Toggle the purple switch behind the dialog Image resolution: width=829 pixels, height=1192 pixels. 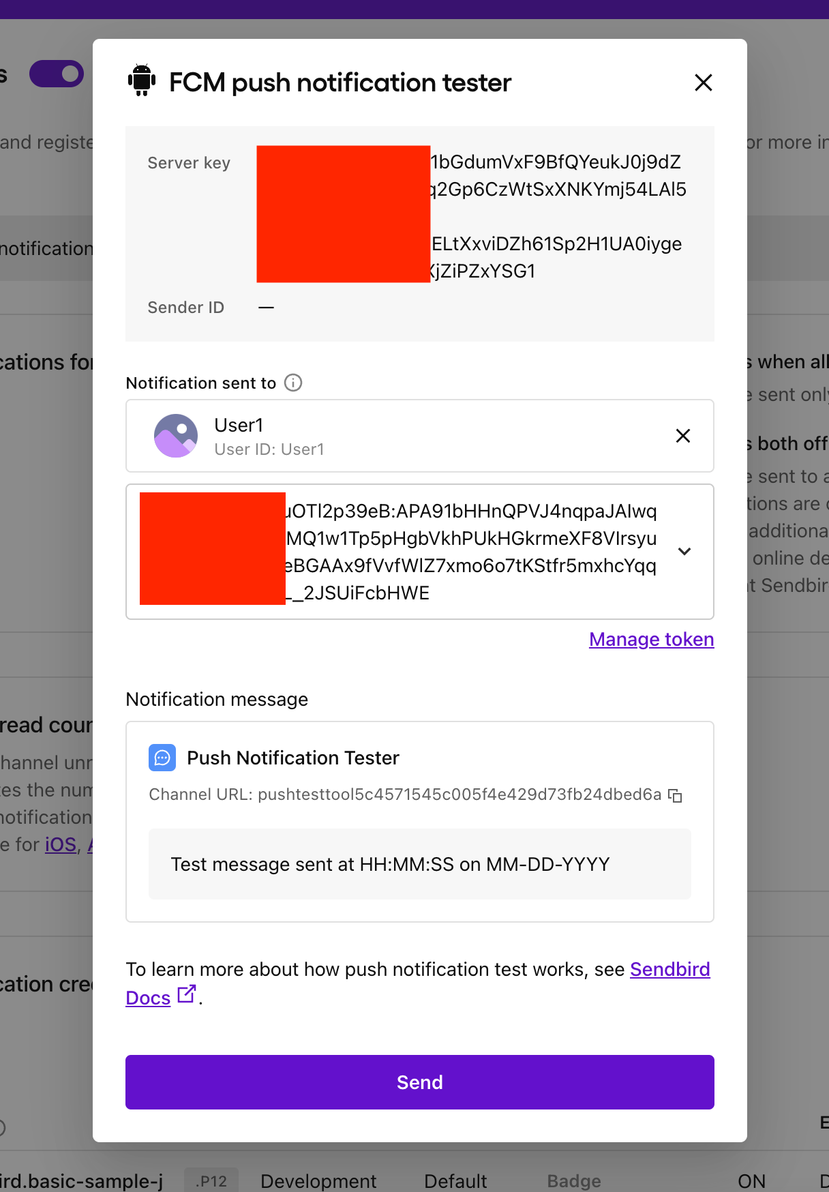pos(57,74)
